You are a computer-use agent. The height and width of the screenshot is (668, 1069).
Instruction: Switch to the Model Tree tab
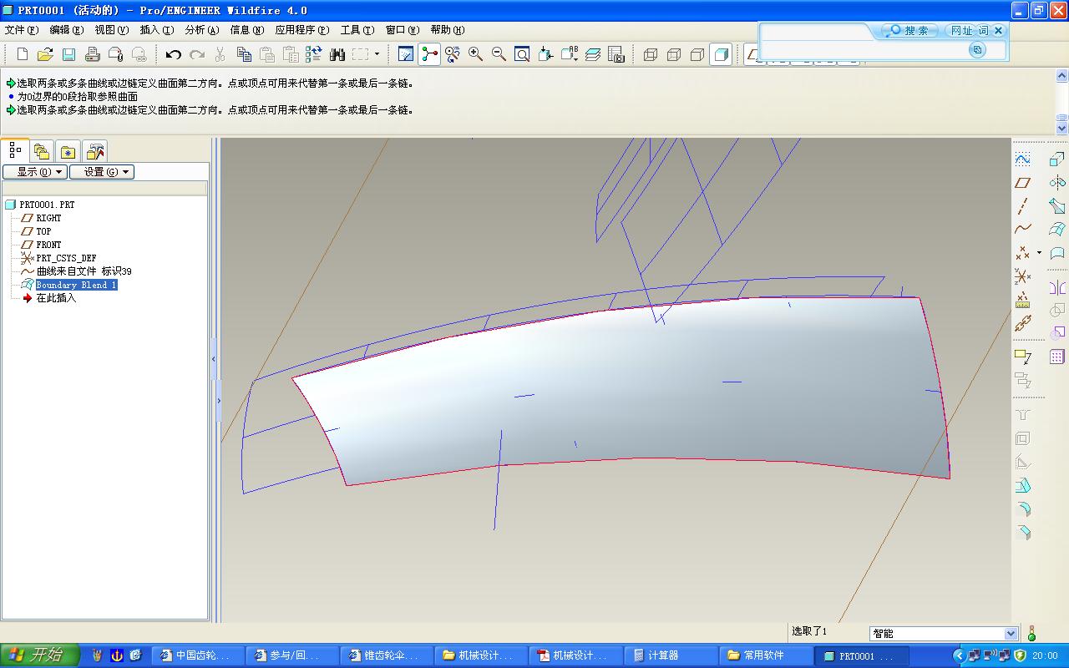[x=15, y=150]
